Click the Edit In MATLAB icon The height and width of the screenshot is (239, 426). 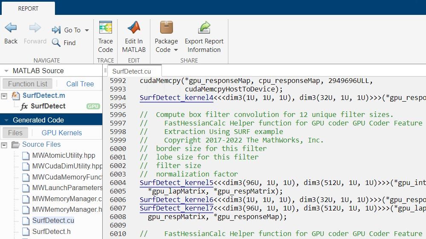pyautogui.click(x=134, y=28)
